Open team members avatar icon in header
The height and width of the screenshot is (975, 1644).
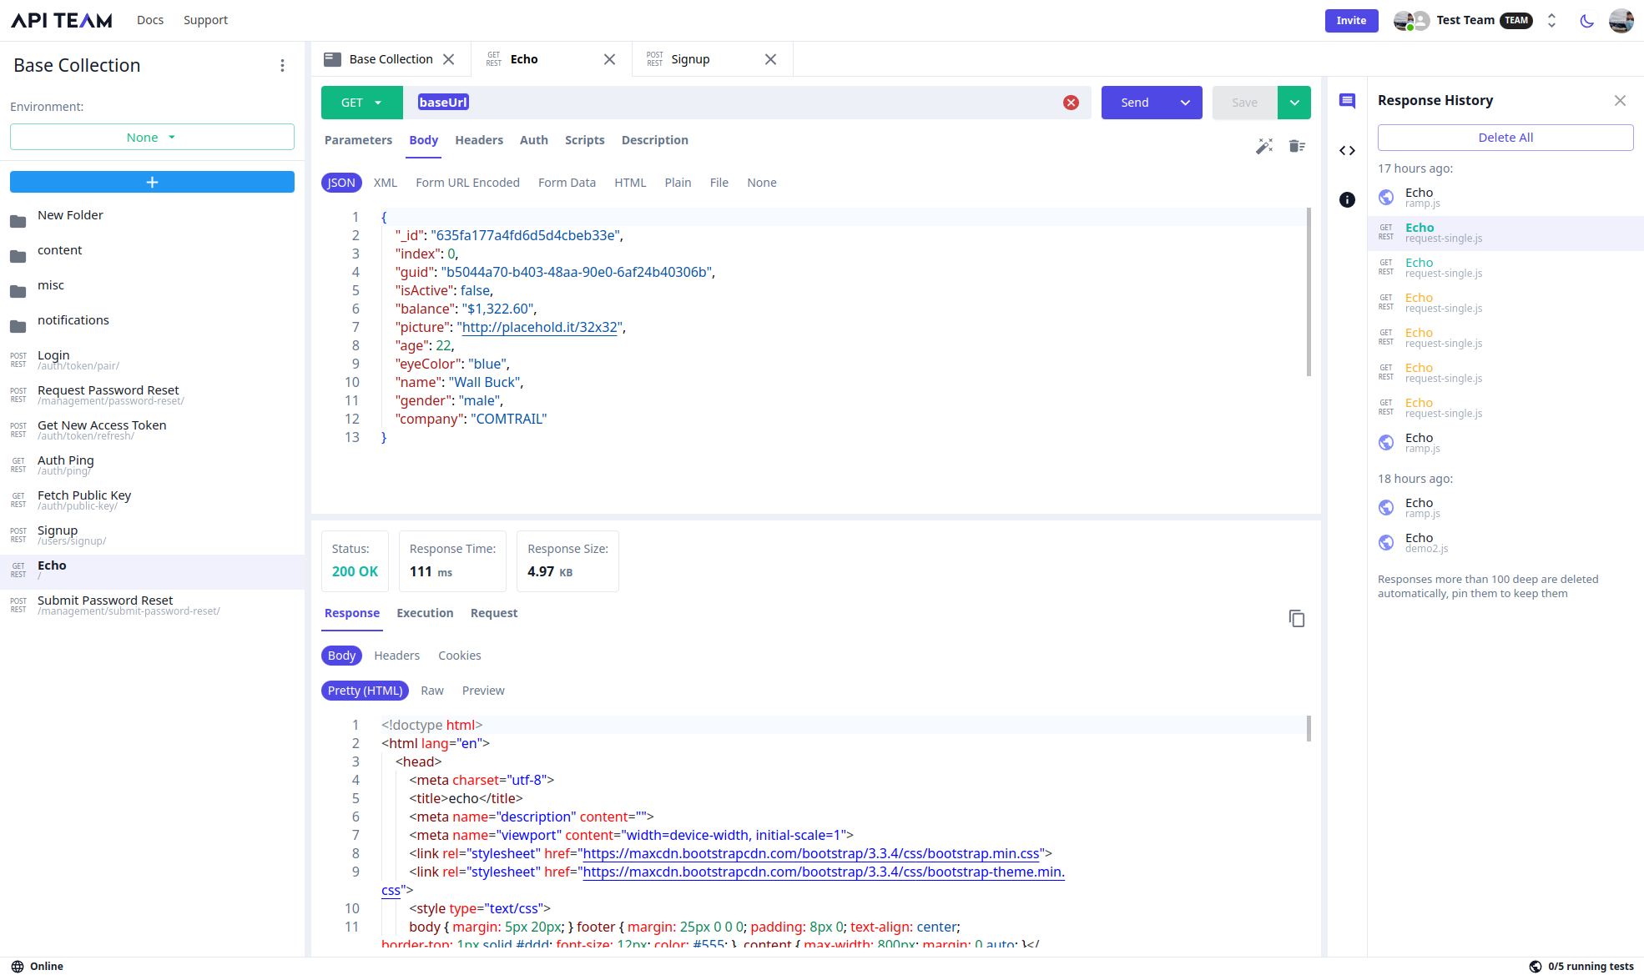pos(1410,20)
